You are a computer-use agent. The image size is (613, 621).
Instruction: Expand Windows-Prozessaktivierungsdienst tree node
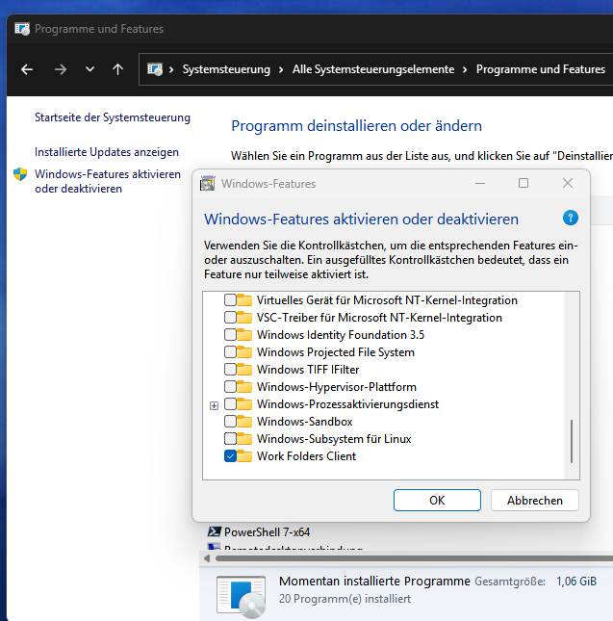(x=214, y=405)
